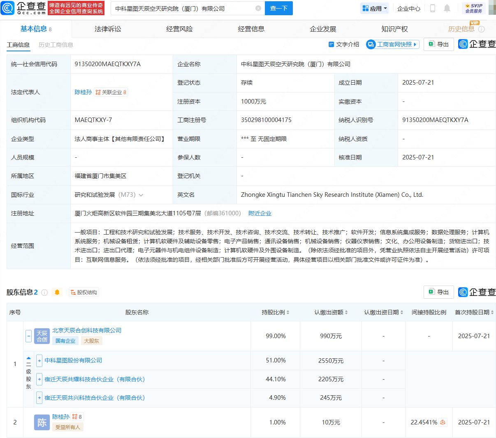Switch to the 知识产权 tab
496x438 pixels.
click(x=394, y=29)
